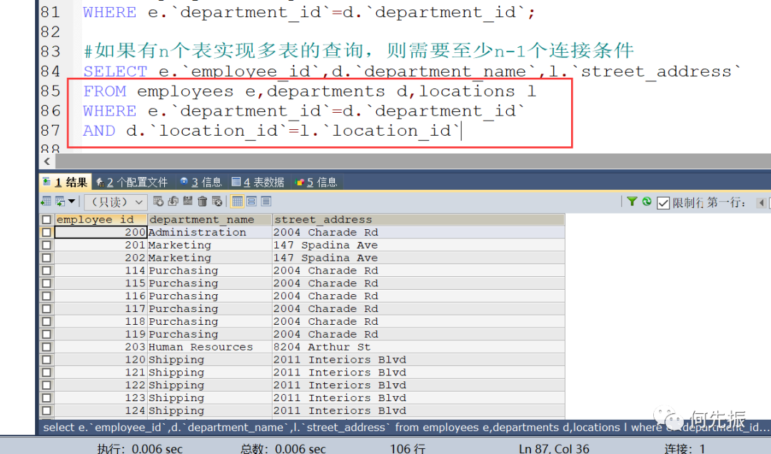Select Purchasing cell in employee 115 row
Viewport: 771px width, 454px height.
pyautogui.click(x=210, y=283)
